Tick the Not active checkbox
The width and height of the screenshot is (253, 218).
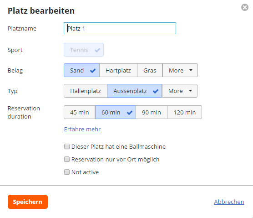point(67,172)
